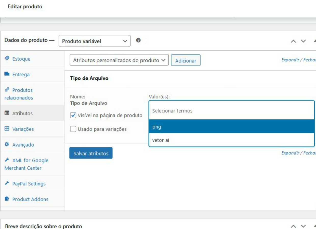Switch to the Atributos tab

pyautogui.click(x=22, y=113)
